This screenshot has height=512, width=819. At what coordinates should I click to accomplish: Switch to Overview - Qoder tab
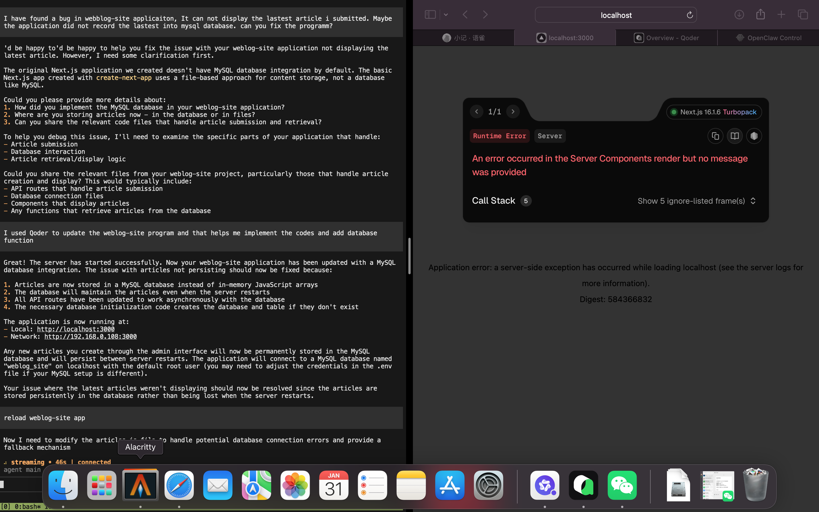click(x=666, y=38)
